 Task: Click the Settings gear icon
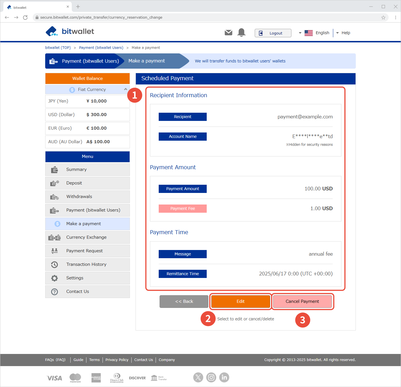(x=55, y=278)
